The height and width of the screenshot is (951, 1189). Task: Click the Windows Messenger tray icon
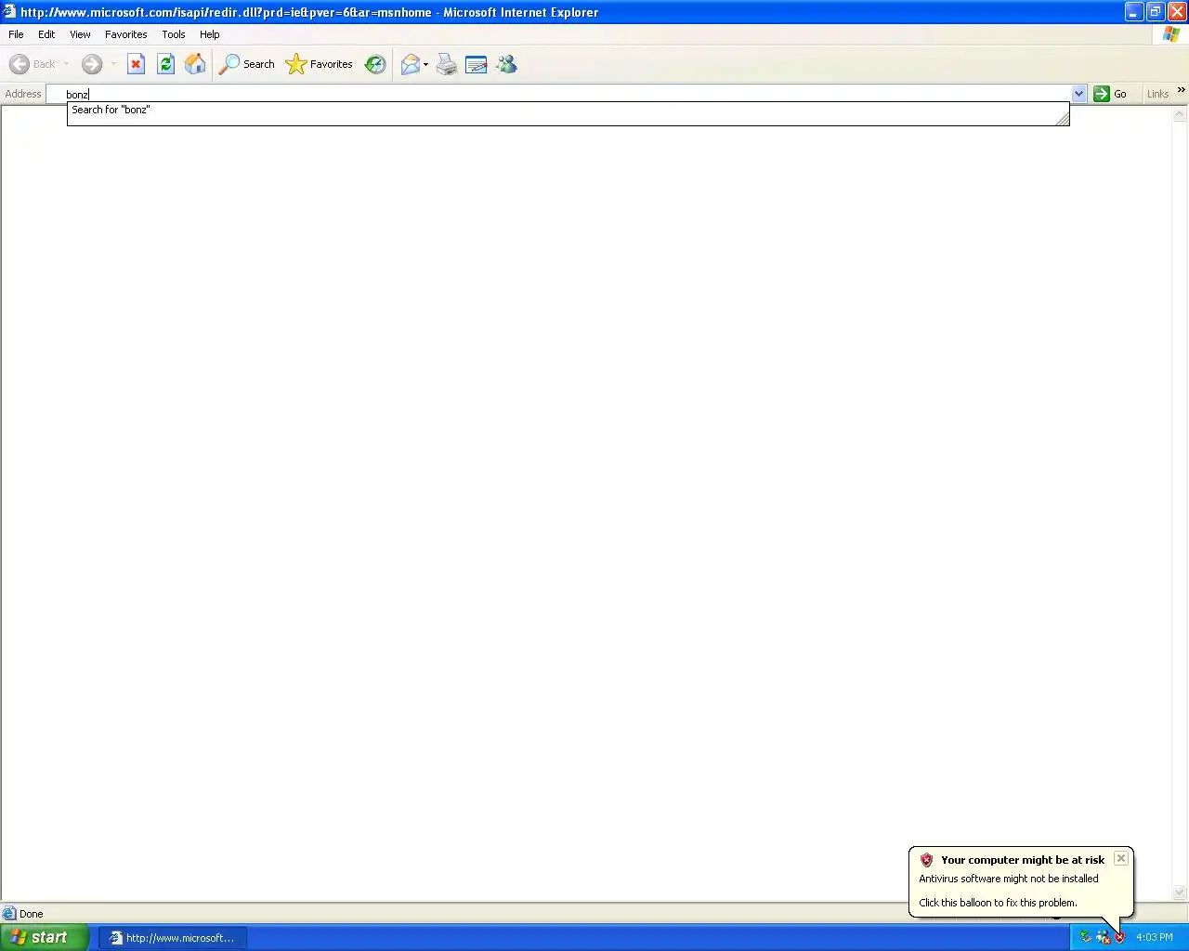pos(1104,937)
